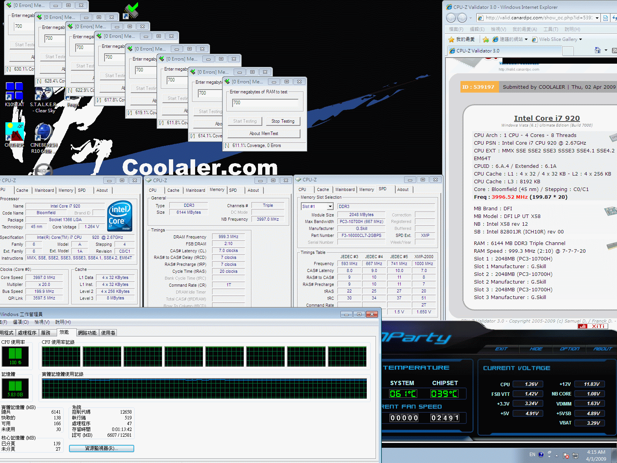Click the Intel Core i7 logo in CPU-Z
The height and width of the screenshot is (463, 617).
coord(120,216)
